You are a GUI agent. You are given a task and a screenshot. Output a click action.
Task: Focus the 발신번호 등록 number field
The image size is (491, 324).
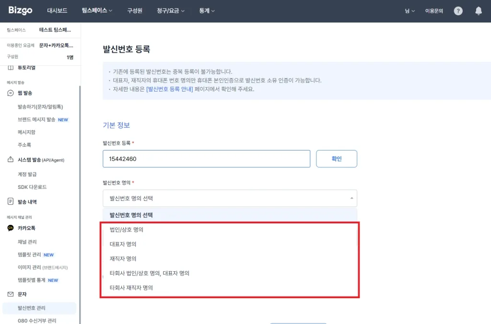pyautogui.click(x=206, y=159)
